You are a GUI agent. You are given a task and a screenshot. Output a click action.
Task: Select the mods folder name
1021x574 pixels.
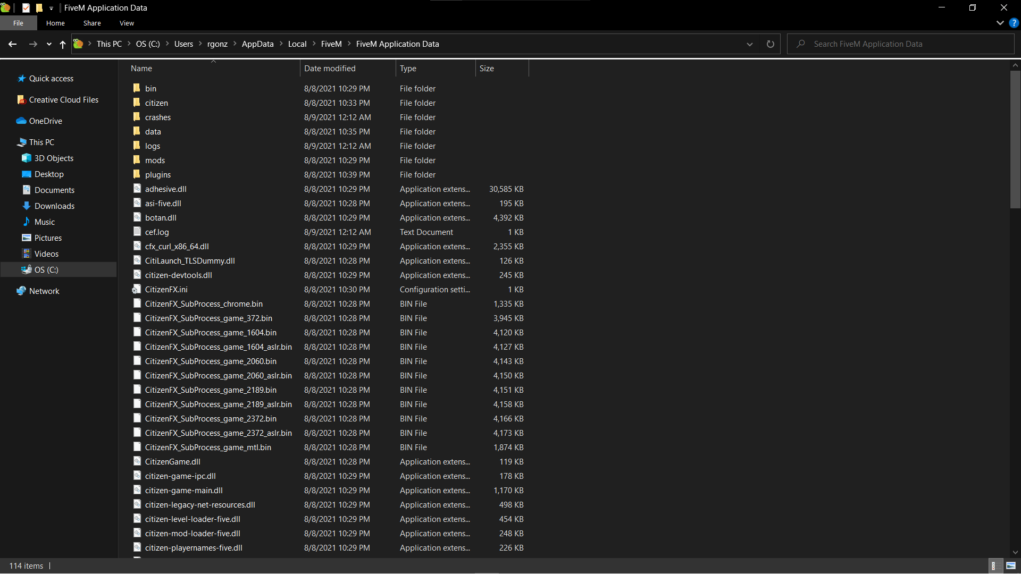click(x=155, y=160)
